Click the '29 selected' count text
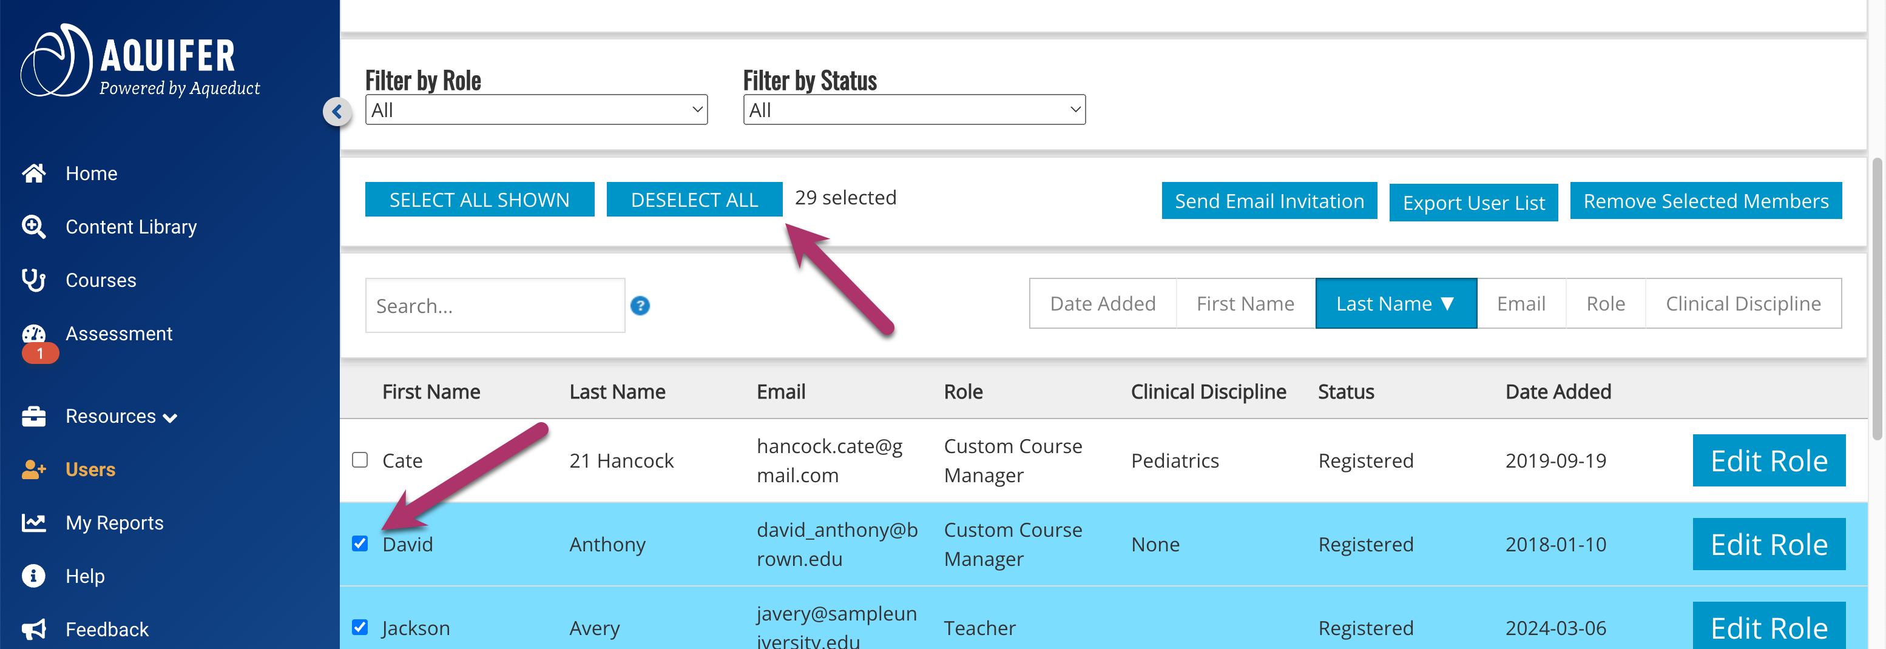 click(846, 198)
